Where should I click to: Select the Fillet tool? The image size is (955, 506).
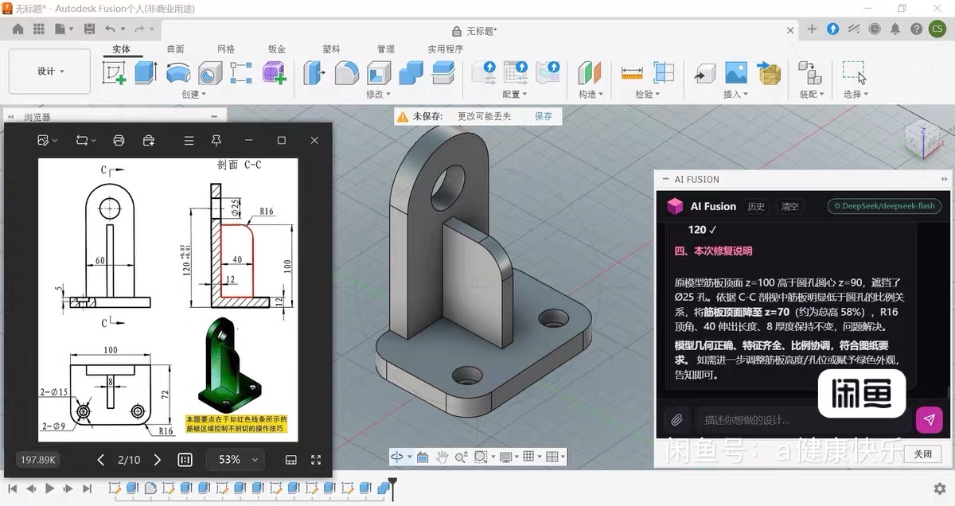(x=346, y=73)
